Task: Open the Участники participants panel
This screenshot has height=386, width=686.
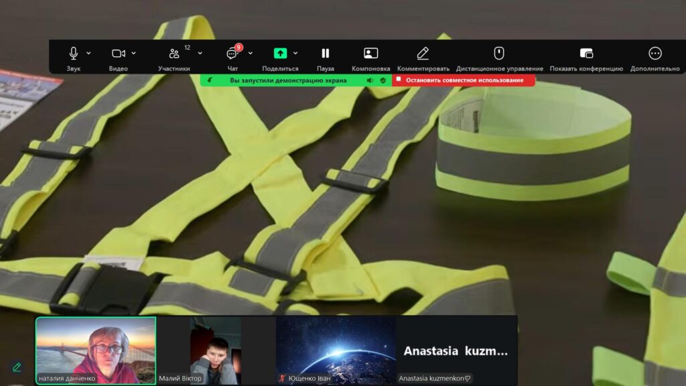Action: click(174, 54)
